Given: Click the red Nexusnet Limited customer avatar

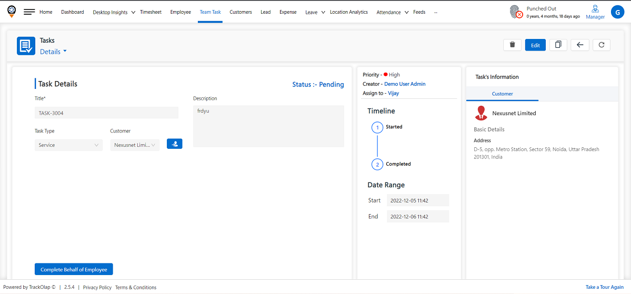Looking at the screenshot, I should click(x=480, y=114).
